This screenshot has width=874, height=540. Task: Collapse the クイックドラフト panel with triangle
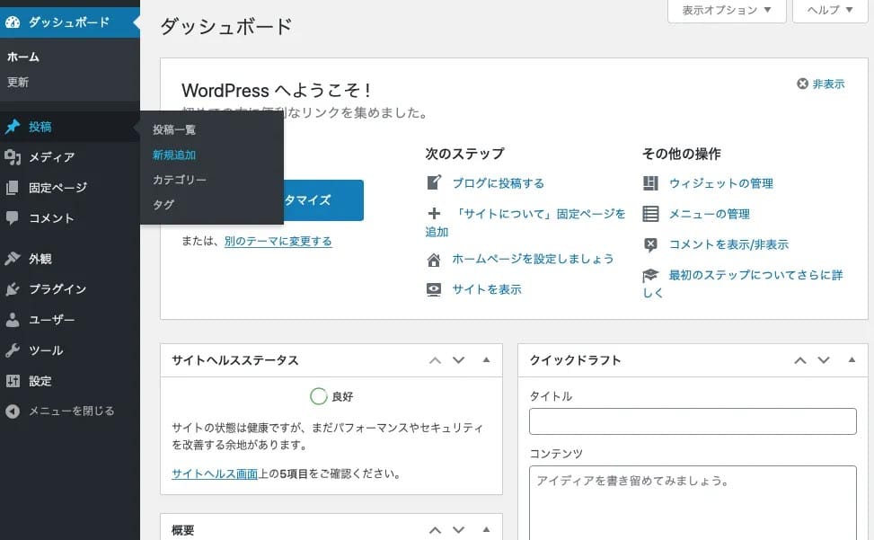coord(852,360)
